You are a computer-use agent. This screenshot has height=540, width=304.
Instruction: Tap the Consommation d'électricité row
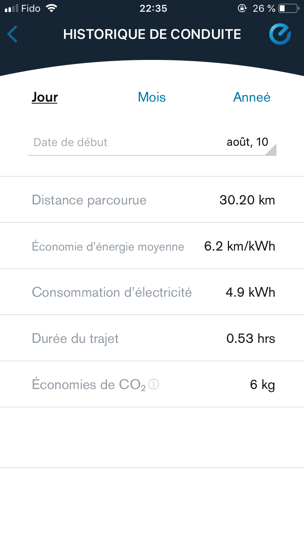[x=152, y=292]
